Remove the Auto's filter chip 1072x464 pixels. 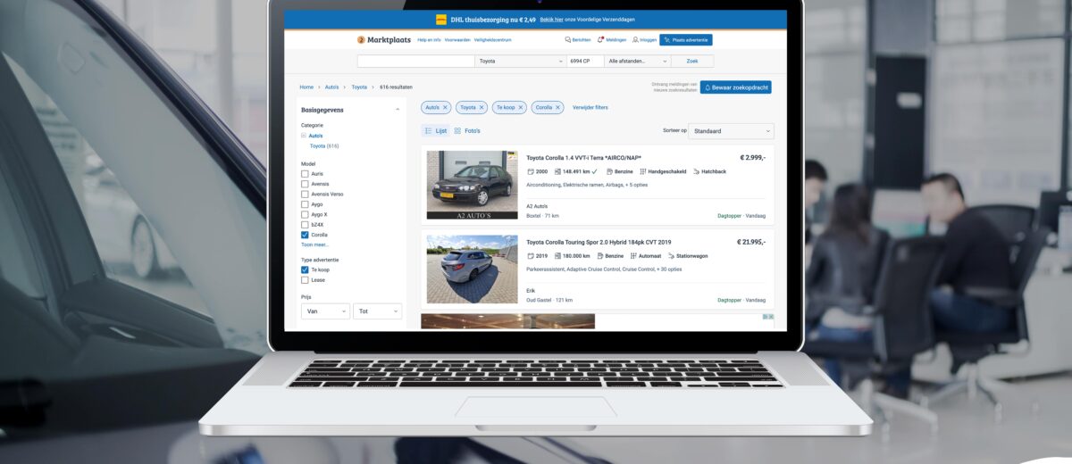click(x=445, y=107)
